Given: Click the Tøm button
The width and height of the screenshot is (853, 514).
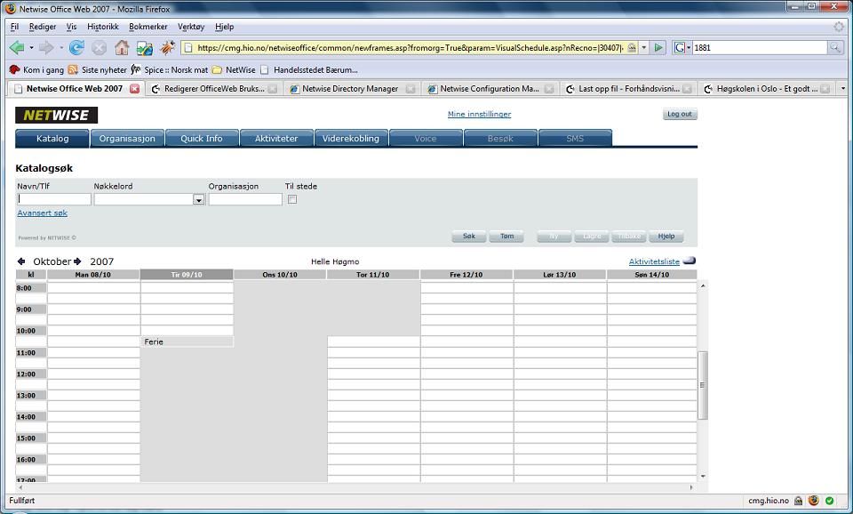Looking at the screenshot, I should [506, 237].
